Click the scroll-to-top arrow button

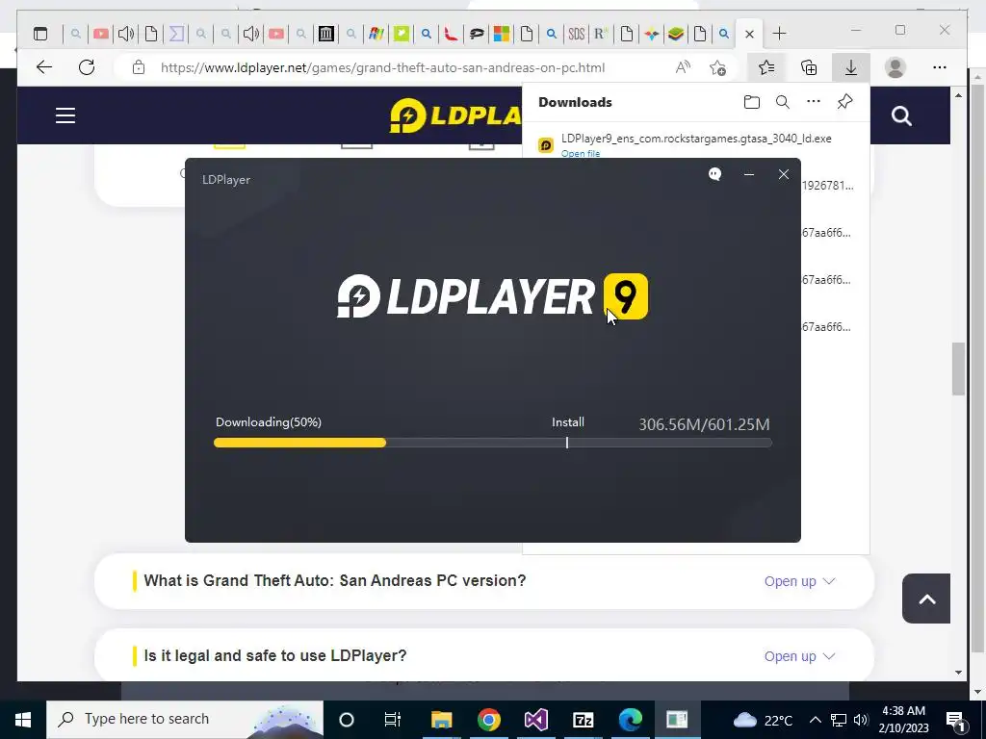(926, 599)
